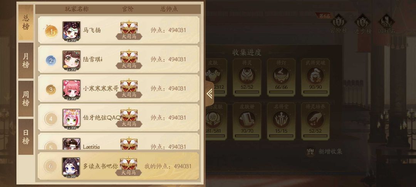Switch to the 总榜 tab

click(x=26, y=22)
